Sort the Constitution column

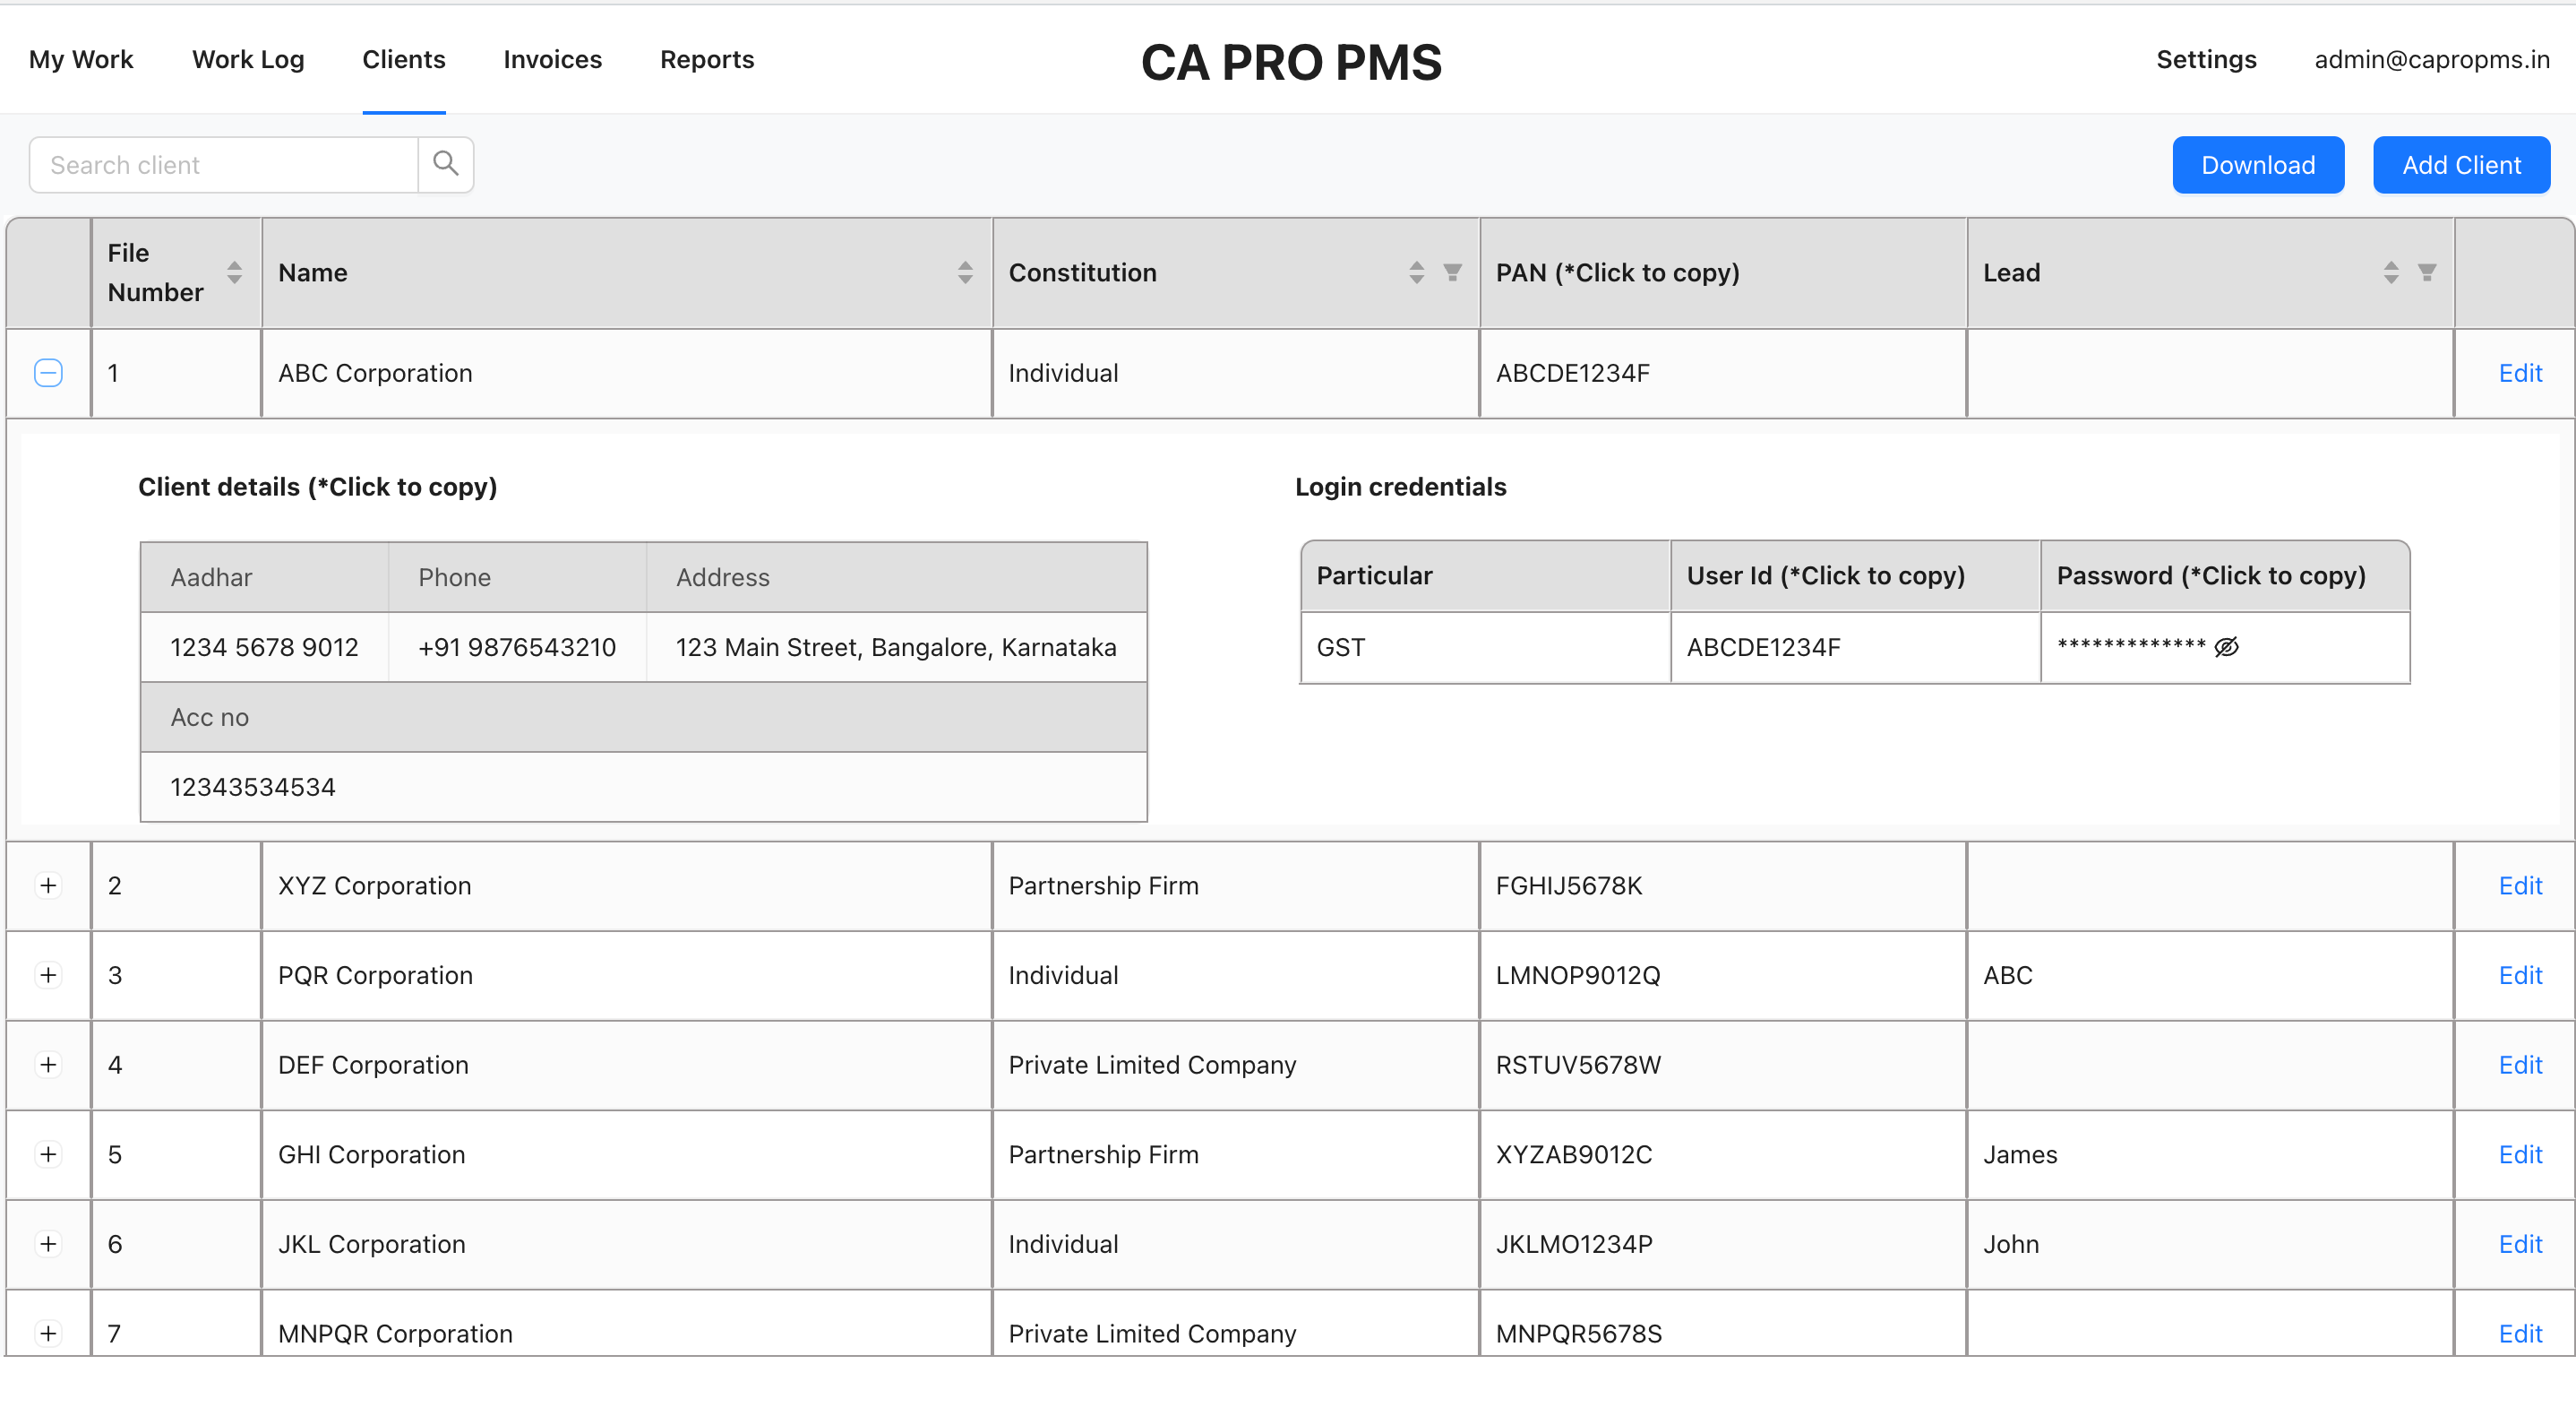1415,272
